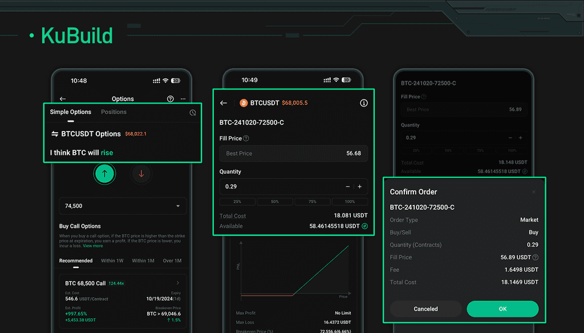Screen dimensions: 584x333
Task: Select Recommended filter tab
Action: pos(76,261)
